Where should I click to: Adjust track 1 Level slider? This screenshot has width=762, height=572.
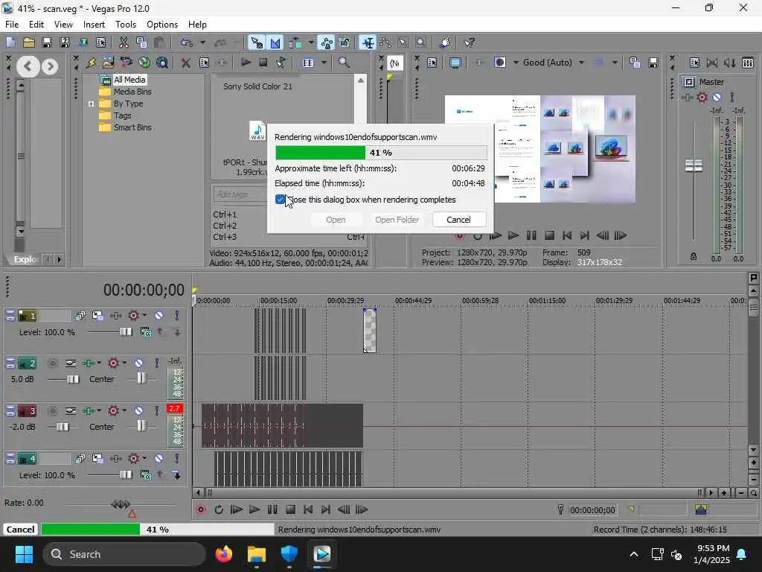(126, 331)
